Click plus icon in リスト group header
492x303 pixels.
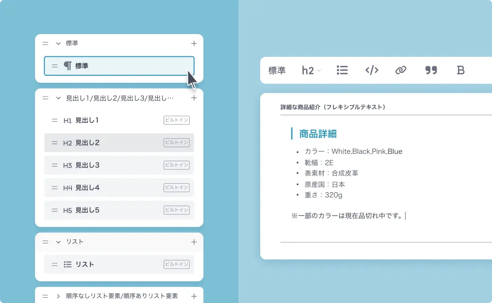tap(193, 242)
